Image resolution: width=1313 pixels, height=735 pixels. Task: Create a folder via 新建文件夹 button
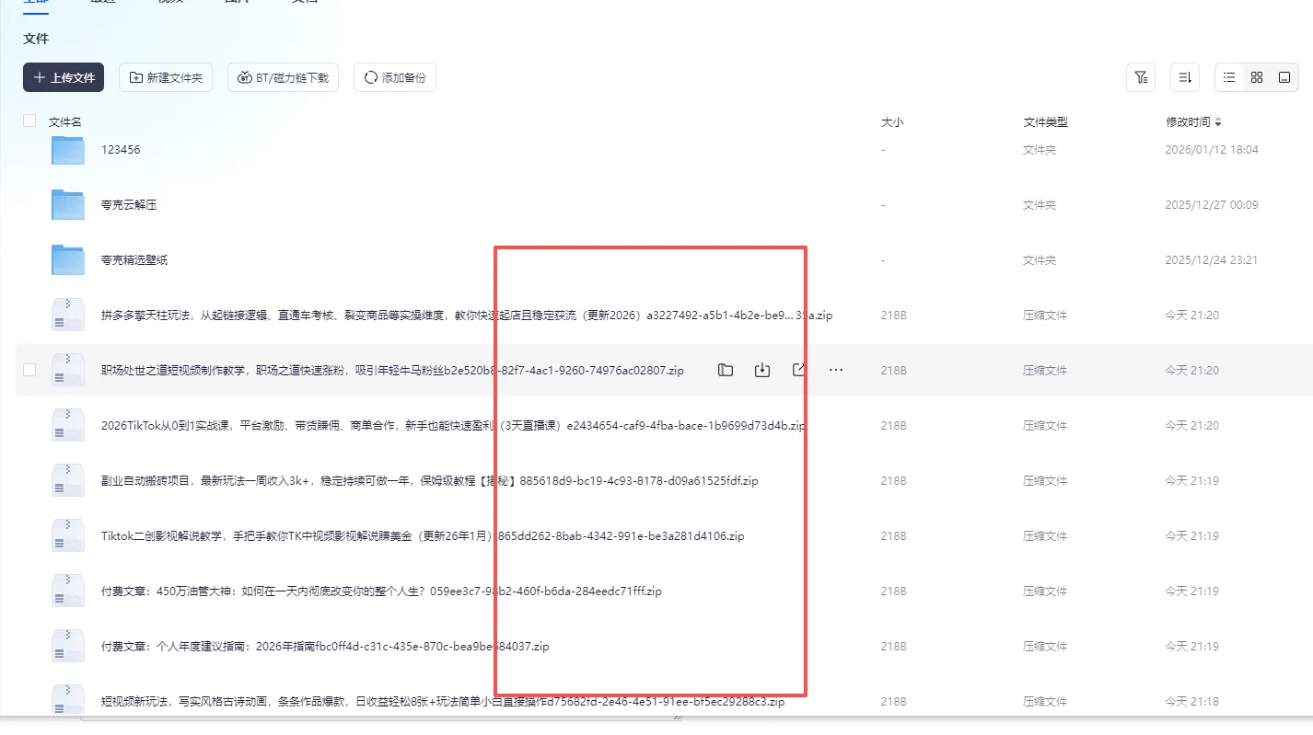[166, 77]
